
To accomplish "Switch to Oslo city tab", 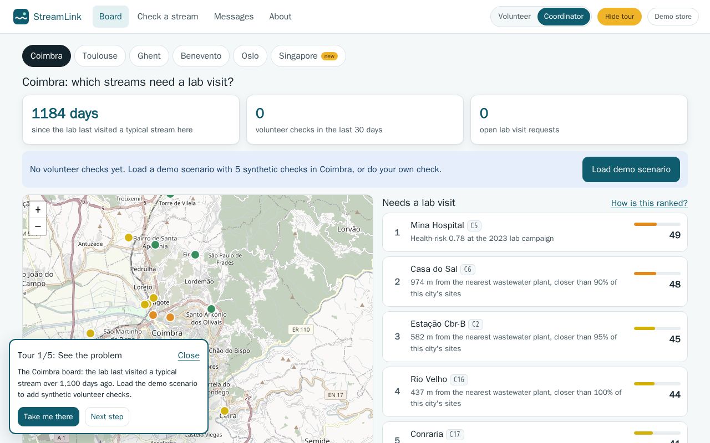I will 250,56.
